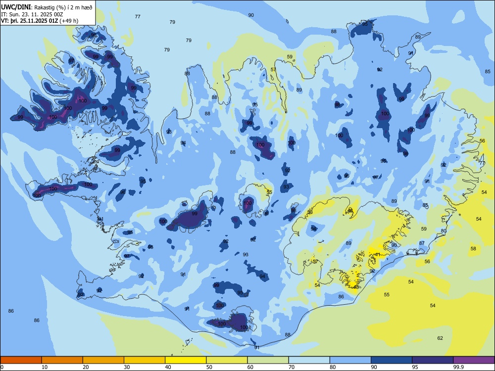Select the '58' humidity value off the east coast
495x371 pixels.
[473, 249]
